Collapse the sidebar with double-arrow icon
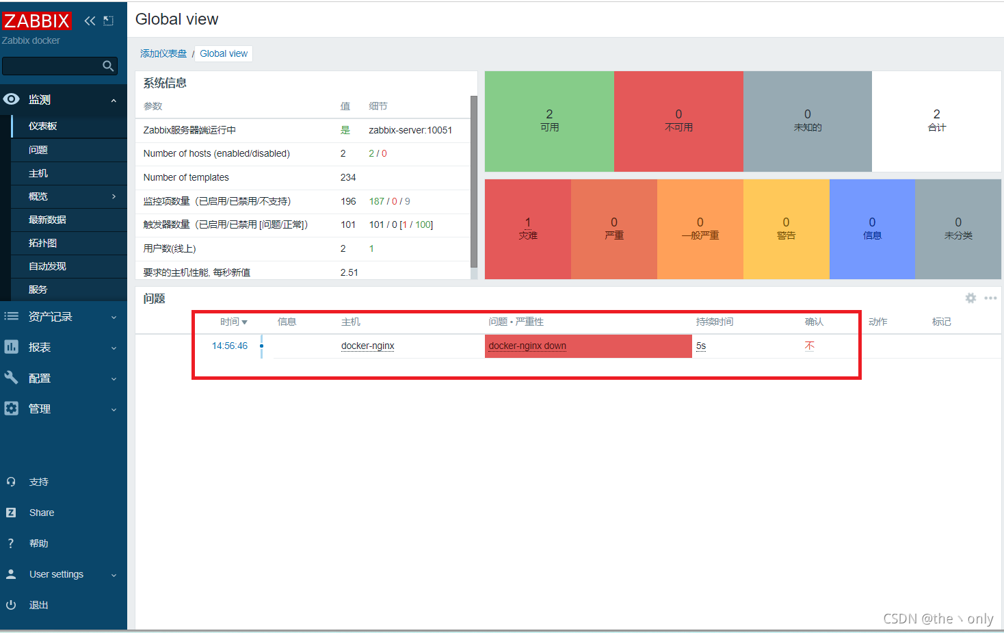 point(90,21)
